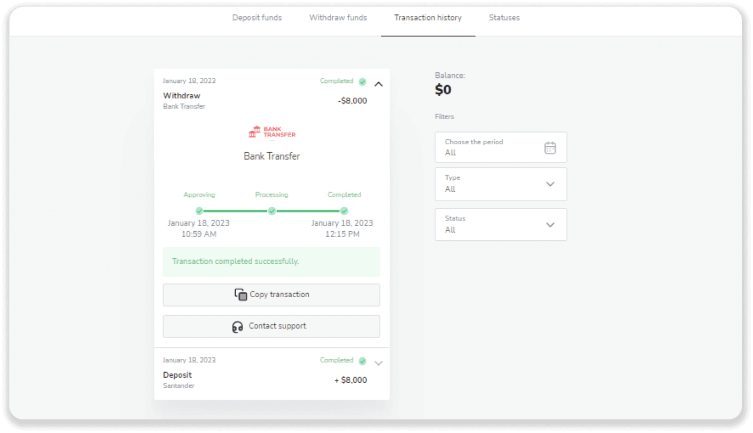The image size is (753, 433).
Task: Expand the Santander deposit transaction details
Action: point(379,362)
